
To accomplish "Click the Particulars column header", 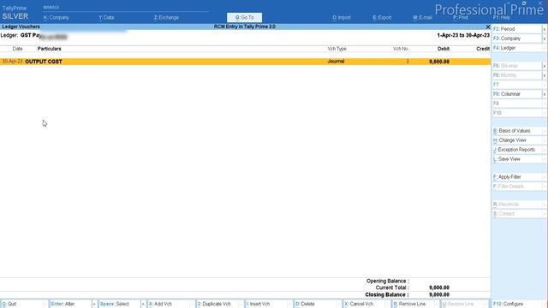I will click(x=50, y=49).
